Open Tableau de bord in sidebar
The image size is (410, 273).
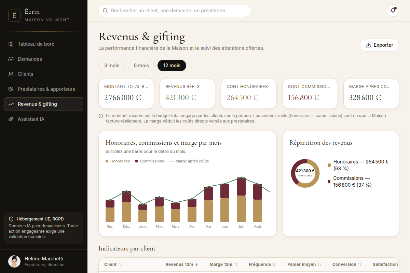tap(44, 44)
